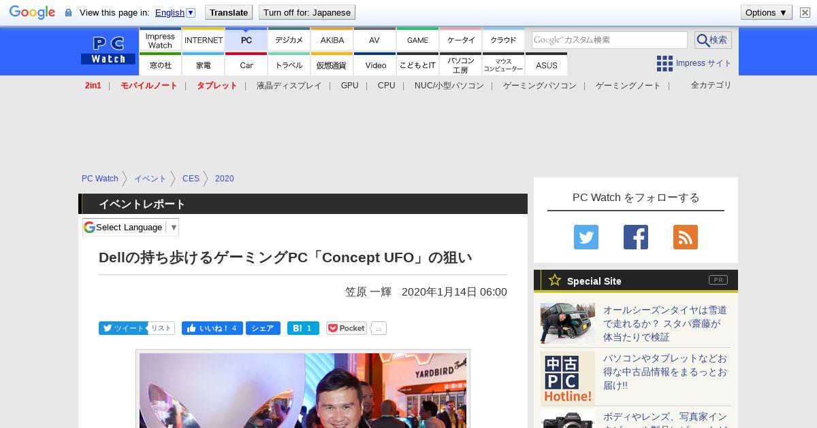Open the INTERNET tab

[x=204, y=40]
